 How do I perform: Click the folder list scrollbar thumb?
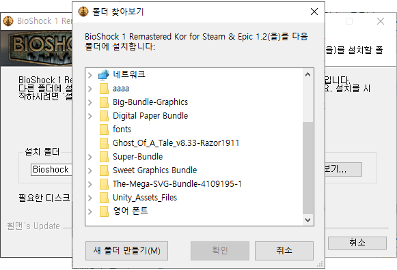pyautogui.click(x=308, y=168)
